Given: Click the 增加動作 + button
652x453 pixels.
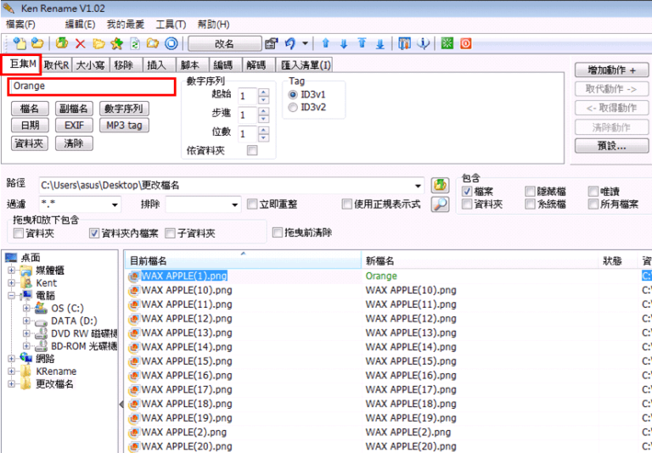Looking at the screenshot, I should [611, 70].
